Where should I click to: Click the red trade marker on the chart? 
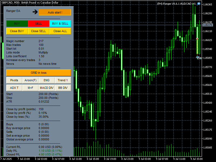click(197, 39)
